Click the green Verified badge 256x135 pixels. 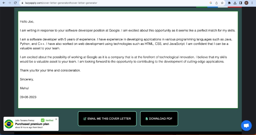(47, 120)
